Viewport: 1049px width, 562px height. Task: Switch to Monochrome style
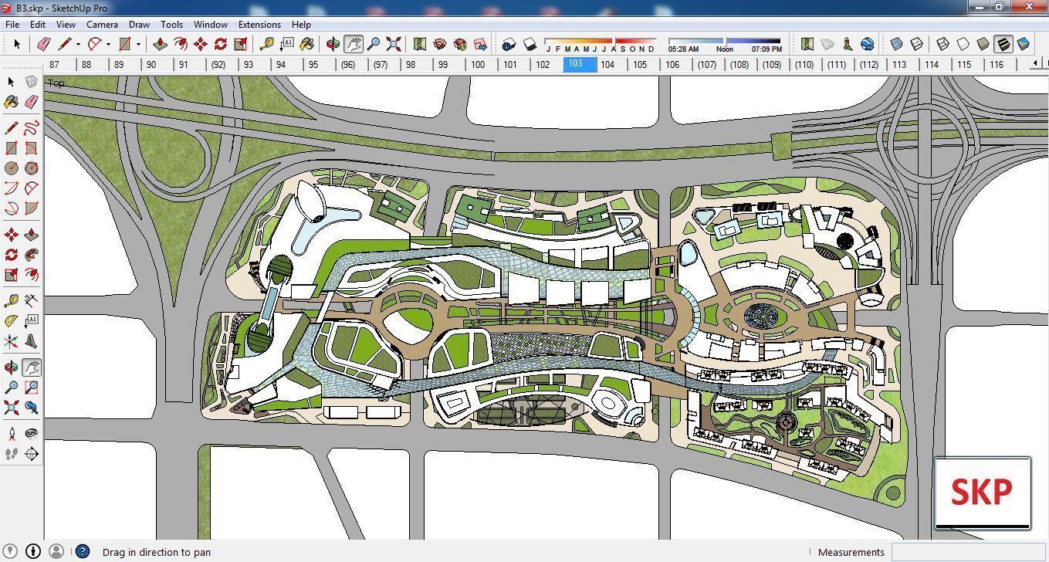1023,44
